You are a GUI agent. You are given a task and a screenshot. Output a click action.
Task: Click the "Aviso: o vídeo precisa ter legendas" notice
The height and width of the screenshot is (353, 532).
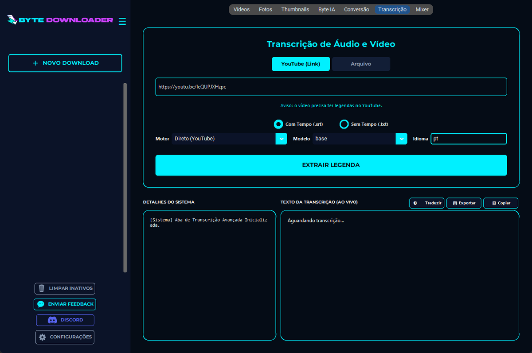click(331, 105)
